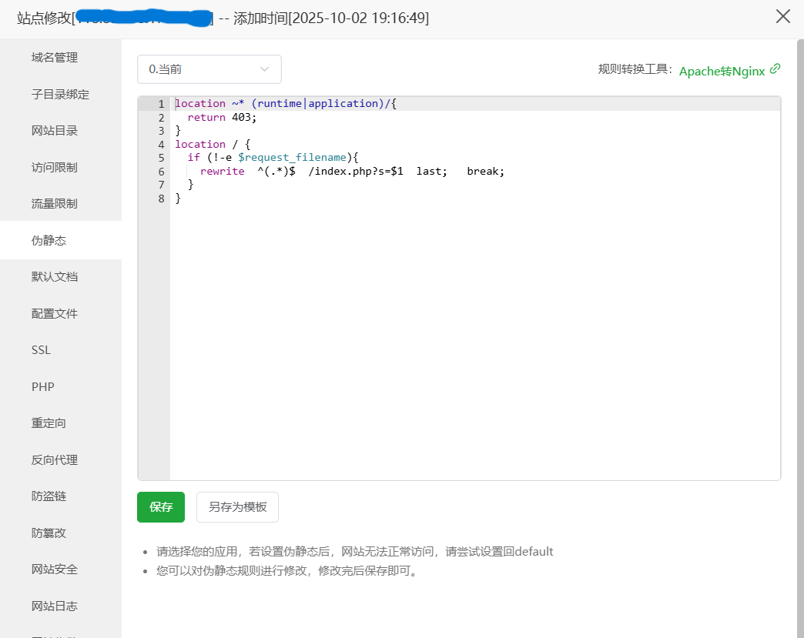Image resolution: width=804 pixels, height=638 pixels.
Task: Click the dialog's vertical scrollbar
Action: 799,308
